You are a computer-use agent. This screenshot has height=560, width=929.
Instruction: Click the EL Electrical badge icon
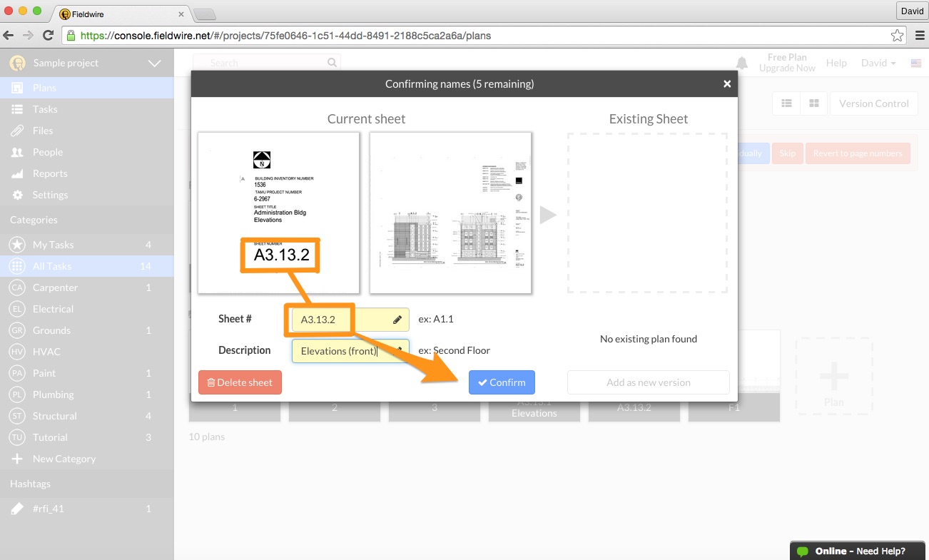(17, 309)
